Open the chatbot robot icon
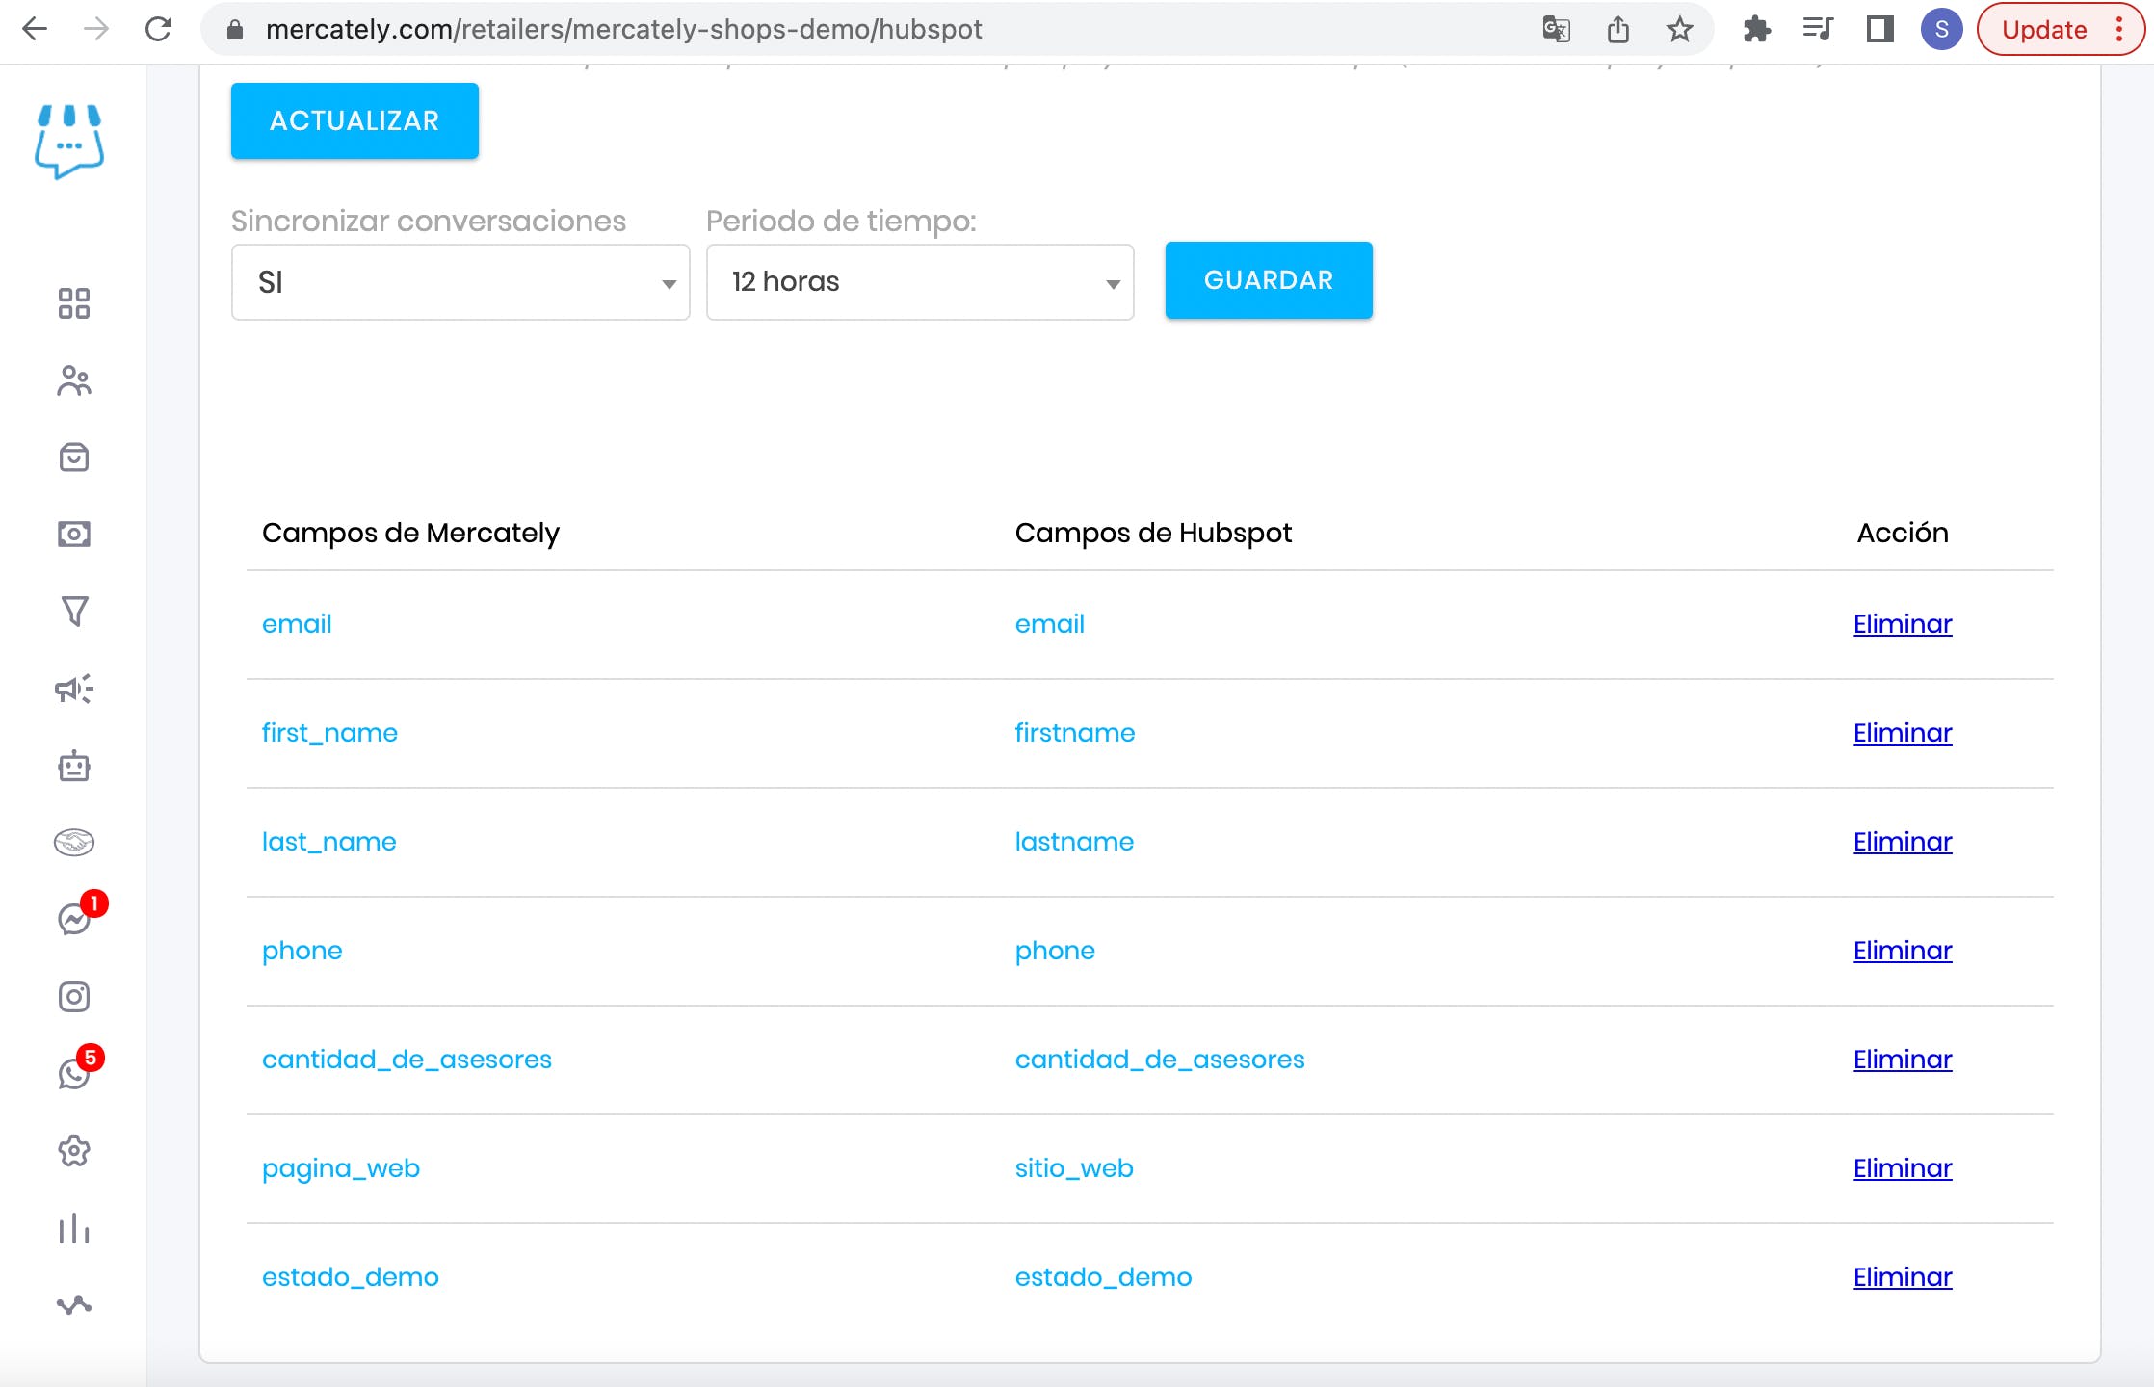Image resolution: width=2154 pixels, height=1387 pixels. click(x=74, y=766)
